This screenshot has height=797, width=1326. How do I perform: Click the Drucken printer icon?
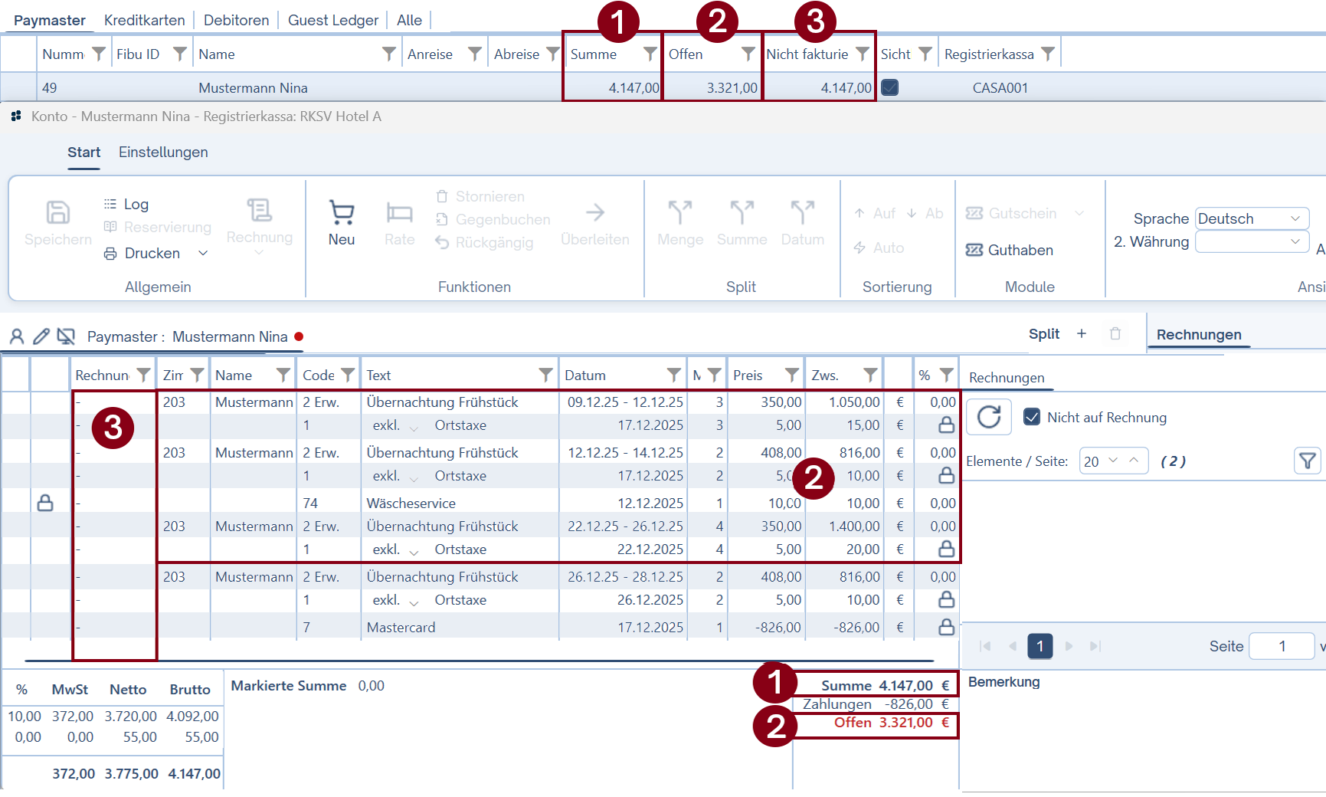pos(110,254)
